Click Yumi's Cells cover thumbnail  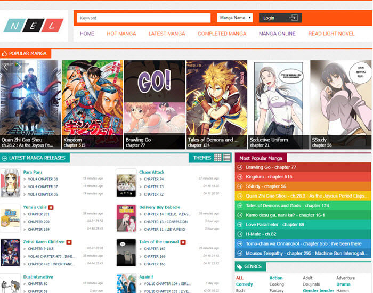tap(10, 218)
